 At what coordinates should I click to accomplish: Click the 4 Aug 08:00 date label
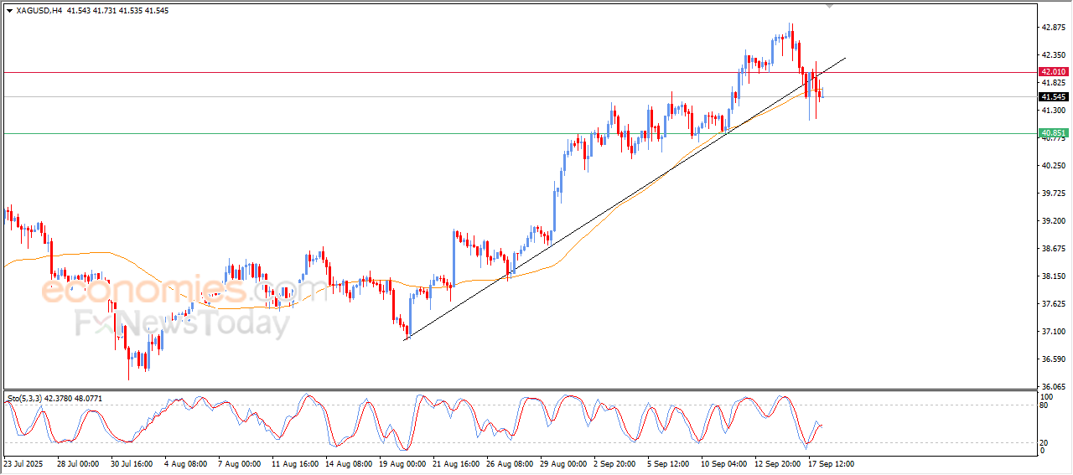tap(184, 463)
